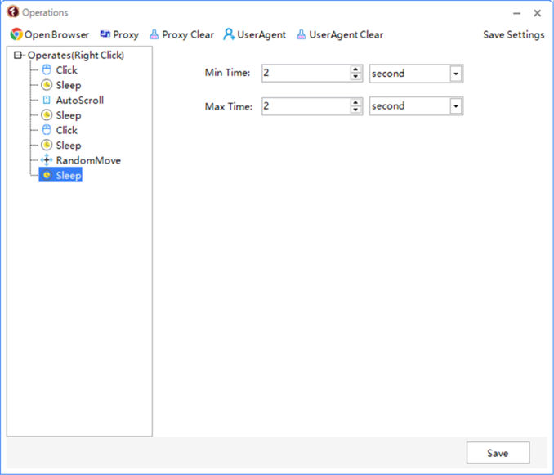This screenshot has height=475, width=554.
Task: Click the mouse icon of second Click
Action: pos(47,130)
